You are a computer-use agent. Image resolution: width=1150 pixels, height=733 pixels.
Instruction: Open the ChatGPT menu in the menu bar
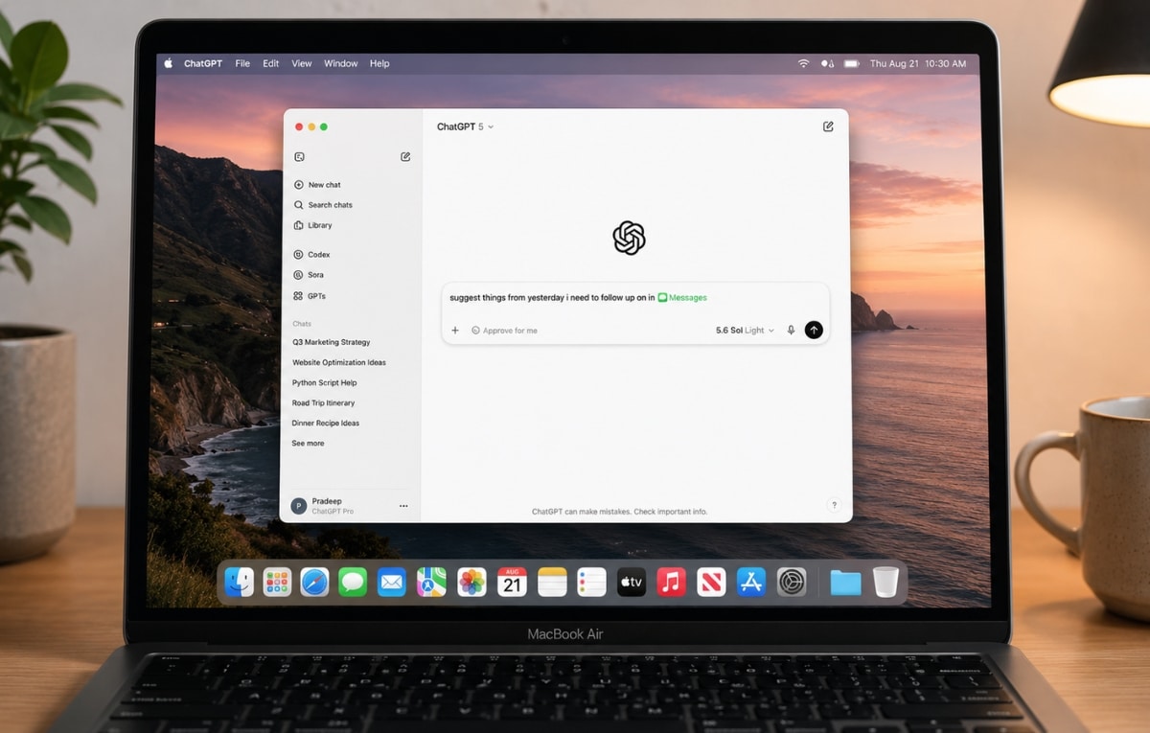pyautogui.click(x=203, y=63)
